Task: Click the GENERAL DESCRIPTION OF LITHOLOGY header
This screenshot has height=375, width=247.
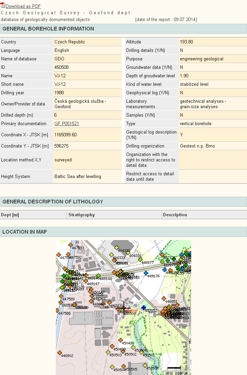Action: pos(123,202)
